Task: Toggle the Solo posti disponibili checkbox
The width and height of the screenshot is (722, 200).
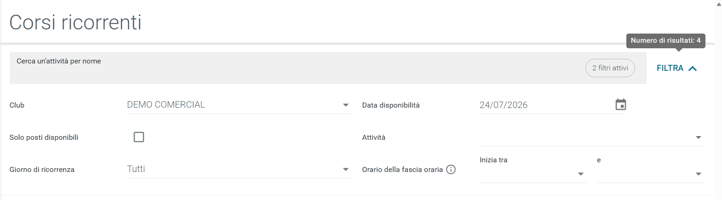Action: (x=139, y=137)
